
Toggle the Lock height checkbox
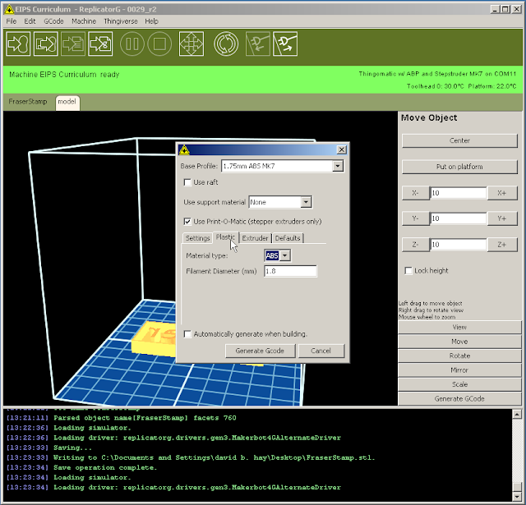[x=409, y=271]
